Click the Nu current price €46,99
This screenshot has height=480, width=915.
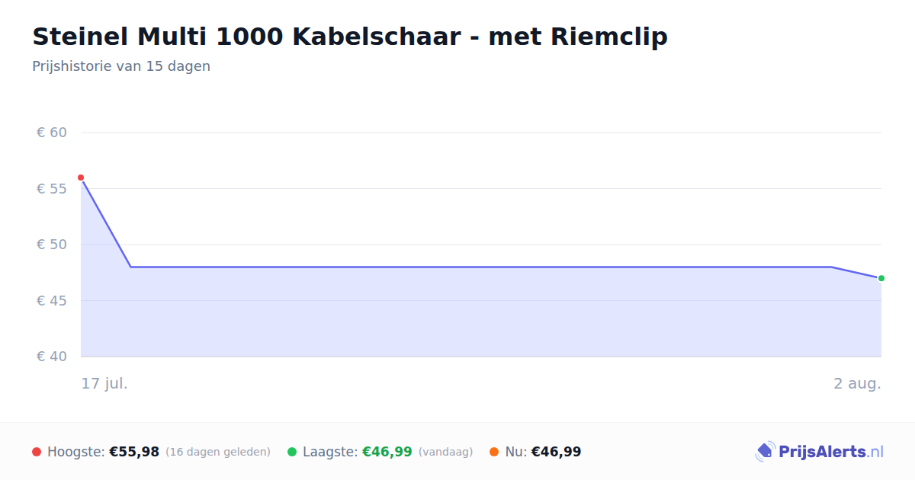coord(556,452)
